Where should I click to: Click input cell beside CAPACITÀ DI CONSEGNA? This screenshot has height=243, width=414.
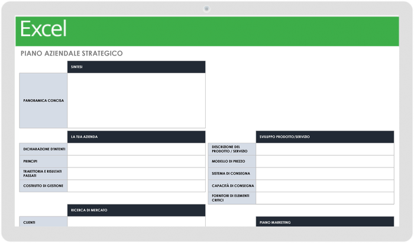click(x=325, y=186)
